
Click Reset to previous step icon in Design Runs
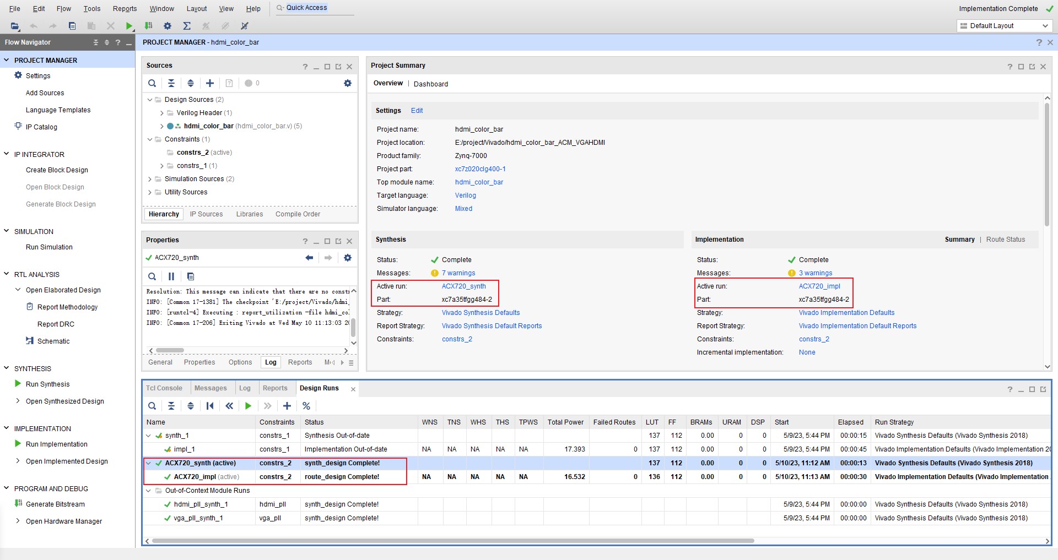tap(229, 406)
